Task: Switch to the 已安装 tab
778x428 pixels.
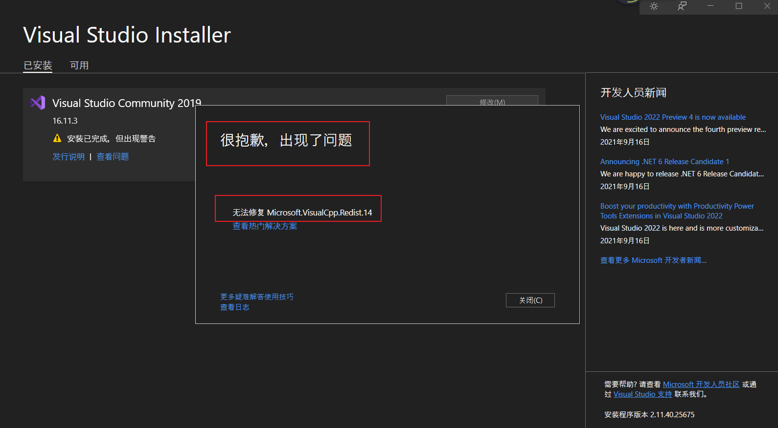Action: pyautogui.click(x=38, y=65)
